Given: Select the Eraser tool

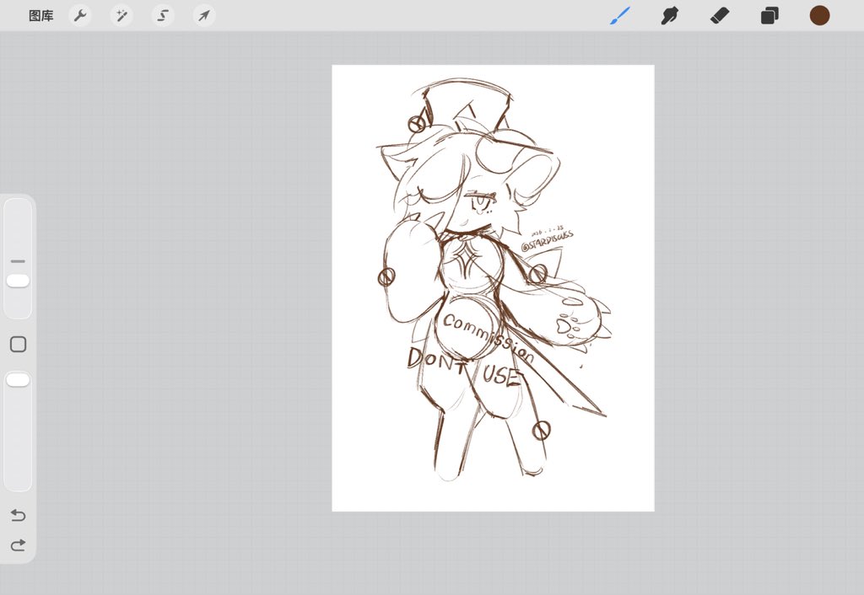Looking at the screenshot, I should click(720, 16).
